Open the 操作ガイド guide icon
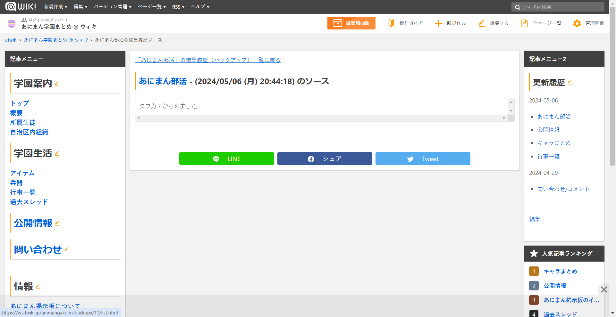Viewport: 616px width, 317px height. coord(391,23)
